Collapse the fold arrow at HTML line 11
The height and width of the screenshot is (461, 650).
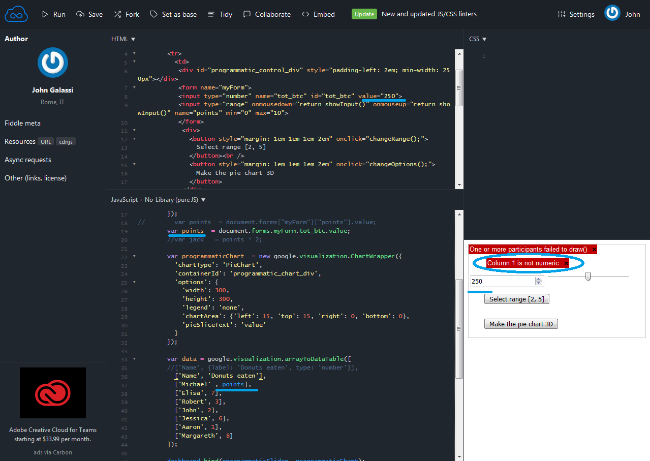tap(134, 130)
